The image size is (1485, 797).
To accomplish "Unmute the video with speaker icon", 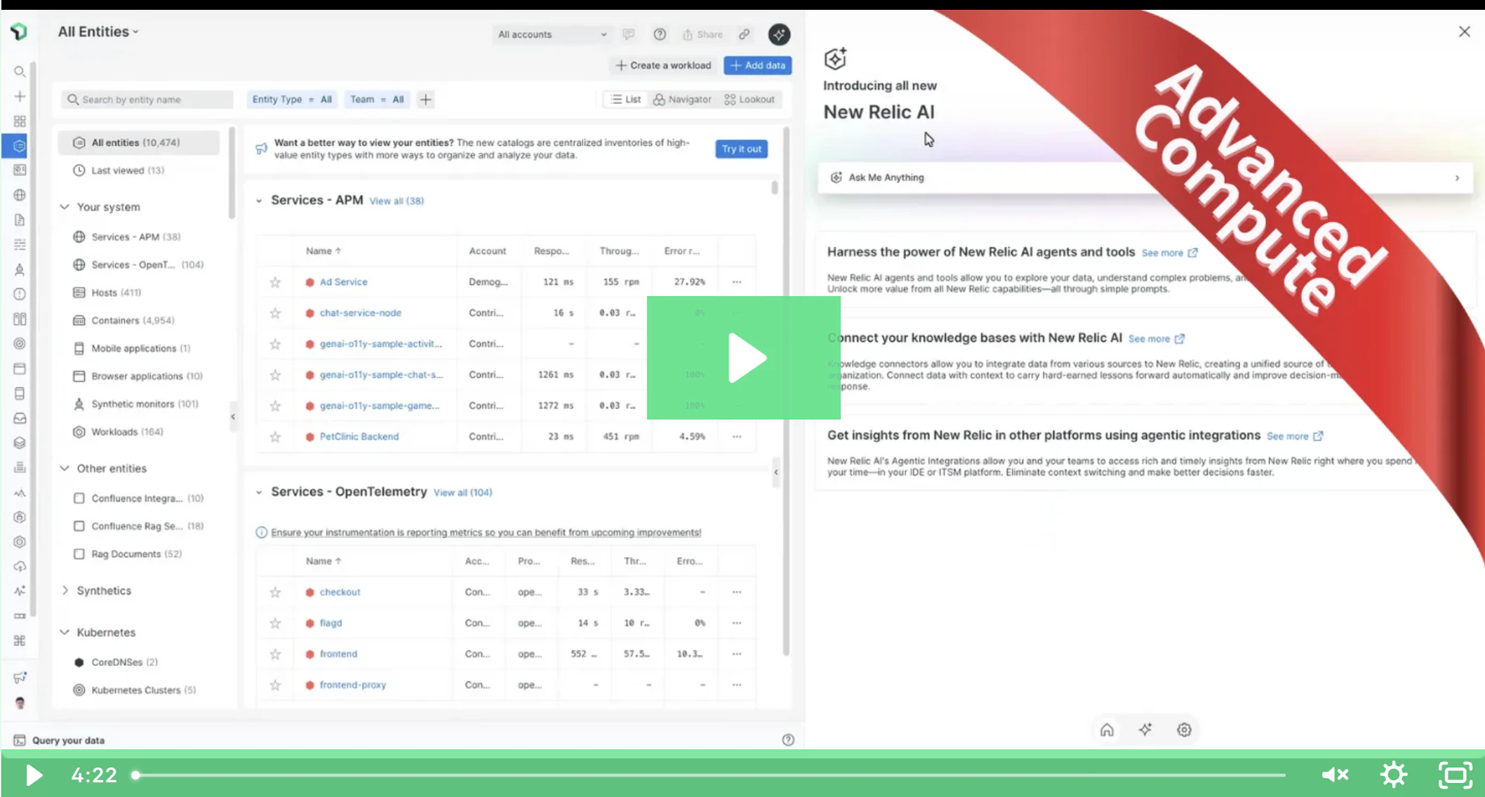I will 1335,775.
